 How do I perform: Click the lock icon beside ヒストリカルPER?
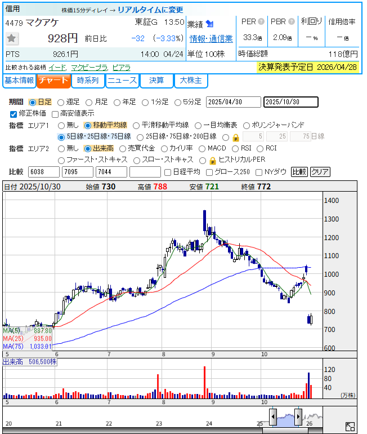(x=213, y=161)
